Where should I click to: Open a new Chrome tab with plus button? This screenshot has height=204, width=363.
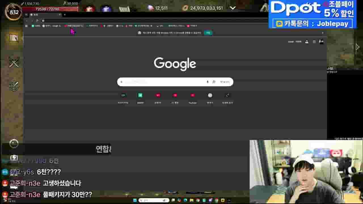[65, 15]
